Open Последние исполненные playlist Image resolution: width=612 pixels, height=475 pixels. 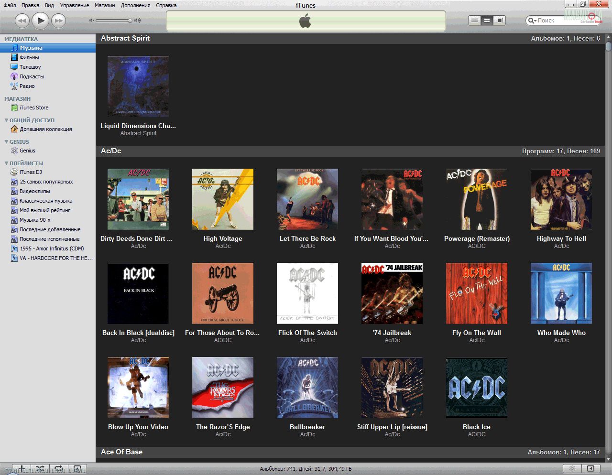coord(48,239)
